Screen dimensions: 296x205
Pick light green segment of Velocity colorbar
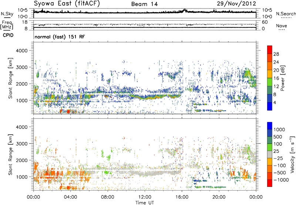(270, 147)
